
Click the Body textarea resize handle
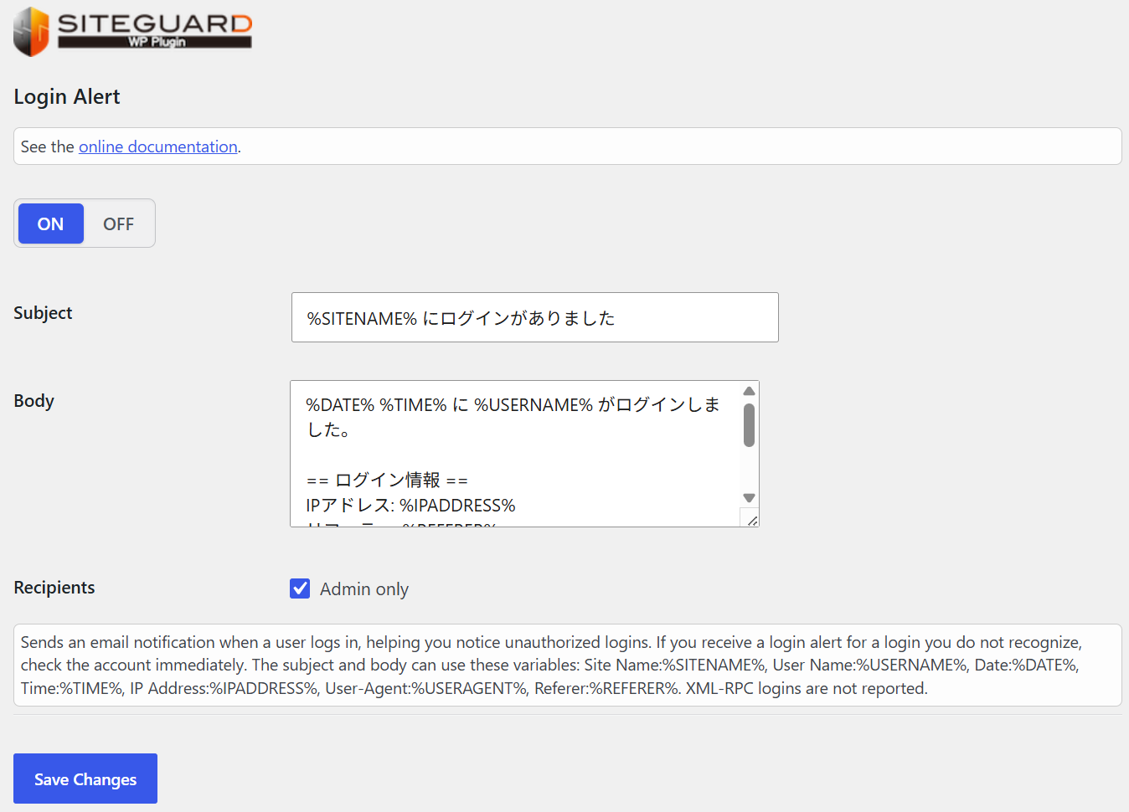click(x=751, y=520)
